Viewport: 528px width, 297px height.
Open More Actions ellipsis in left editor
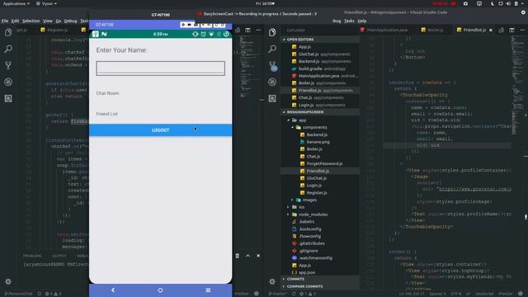click(x=258, y=30)
